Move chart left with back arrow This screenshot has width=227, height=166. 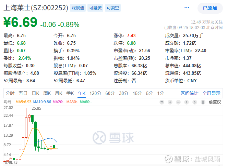click(x=187, y=102)
